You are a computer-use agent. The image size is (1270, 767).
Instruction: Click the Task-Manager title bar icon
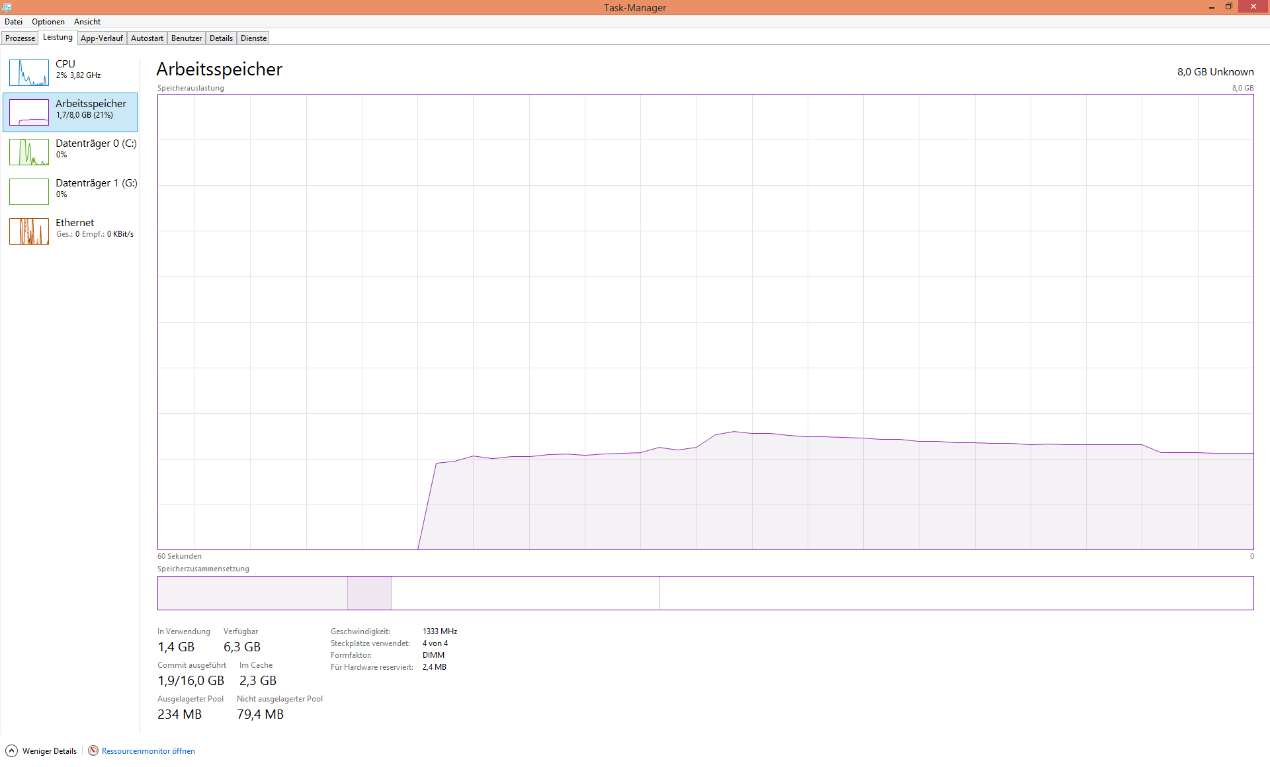pyautogui.click(x=7, y=7)
